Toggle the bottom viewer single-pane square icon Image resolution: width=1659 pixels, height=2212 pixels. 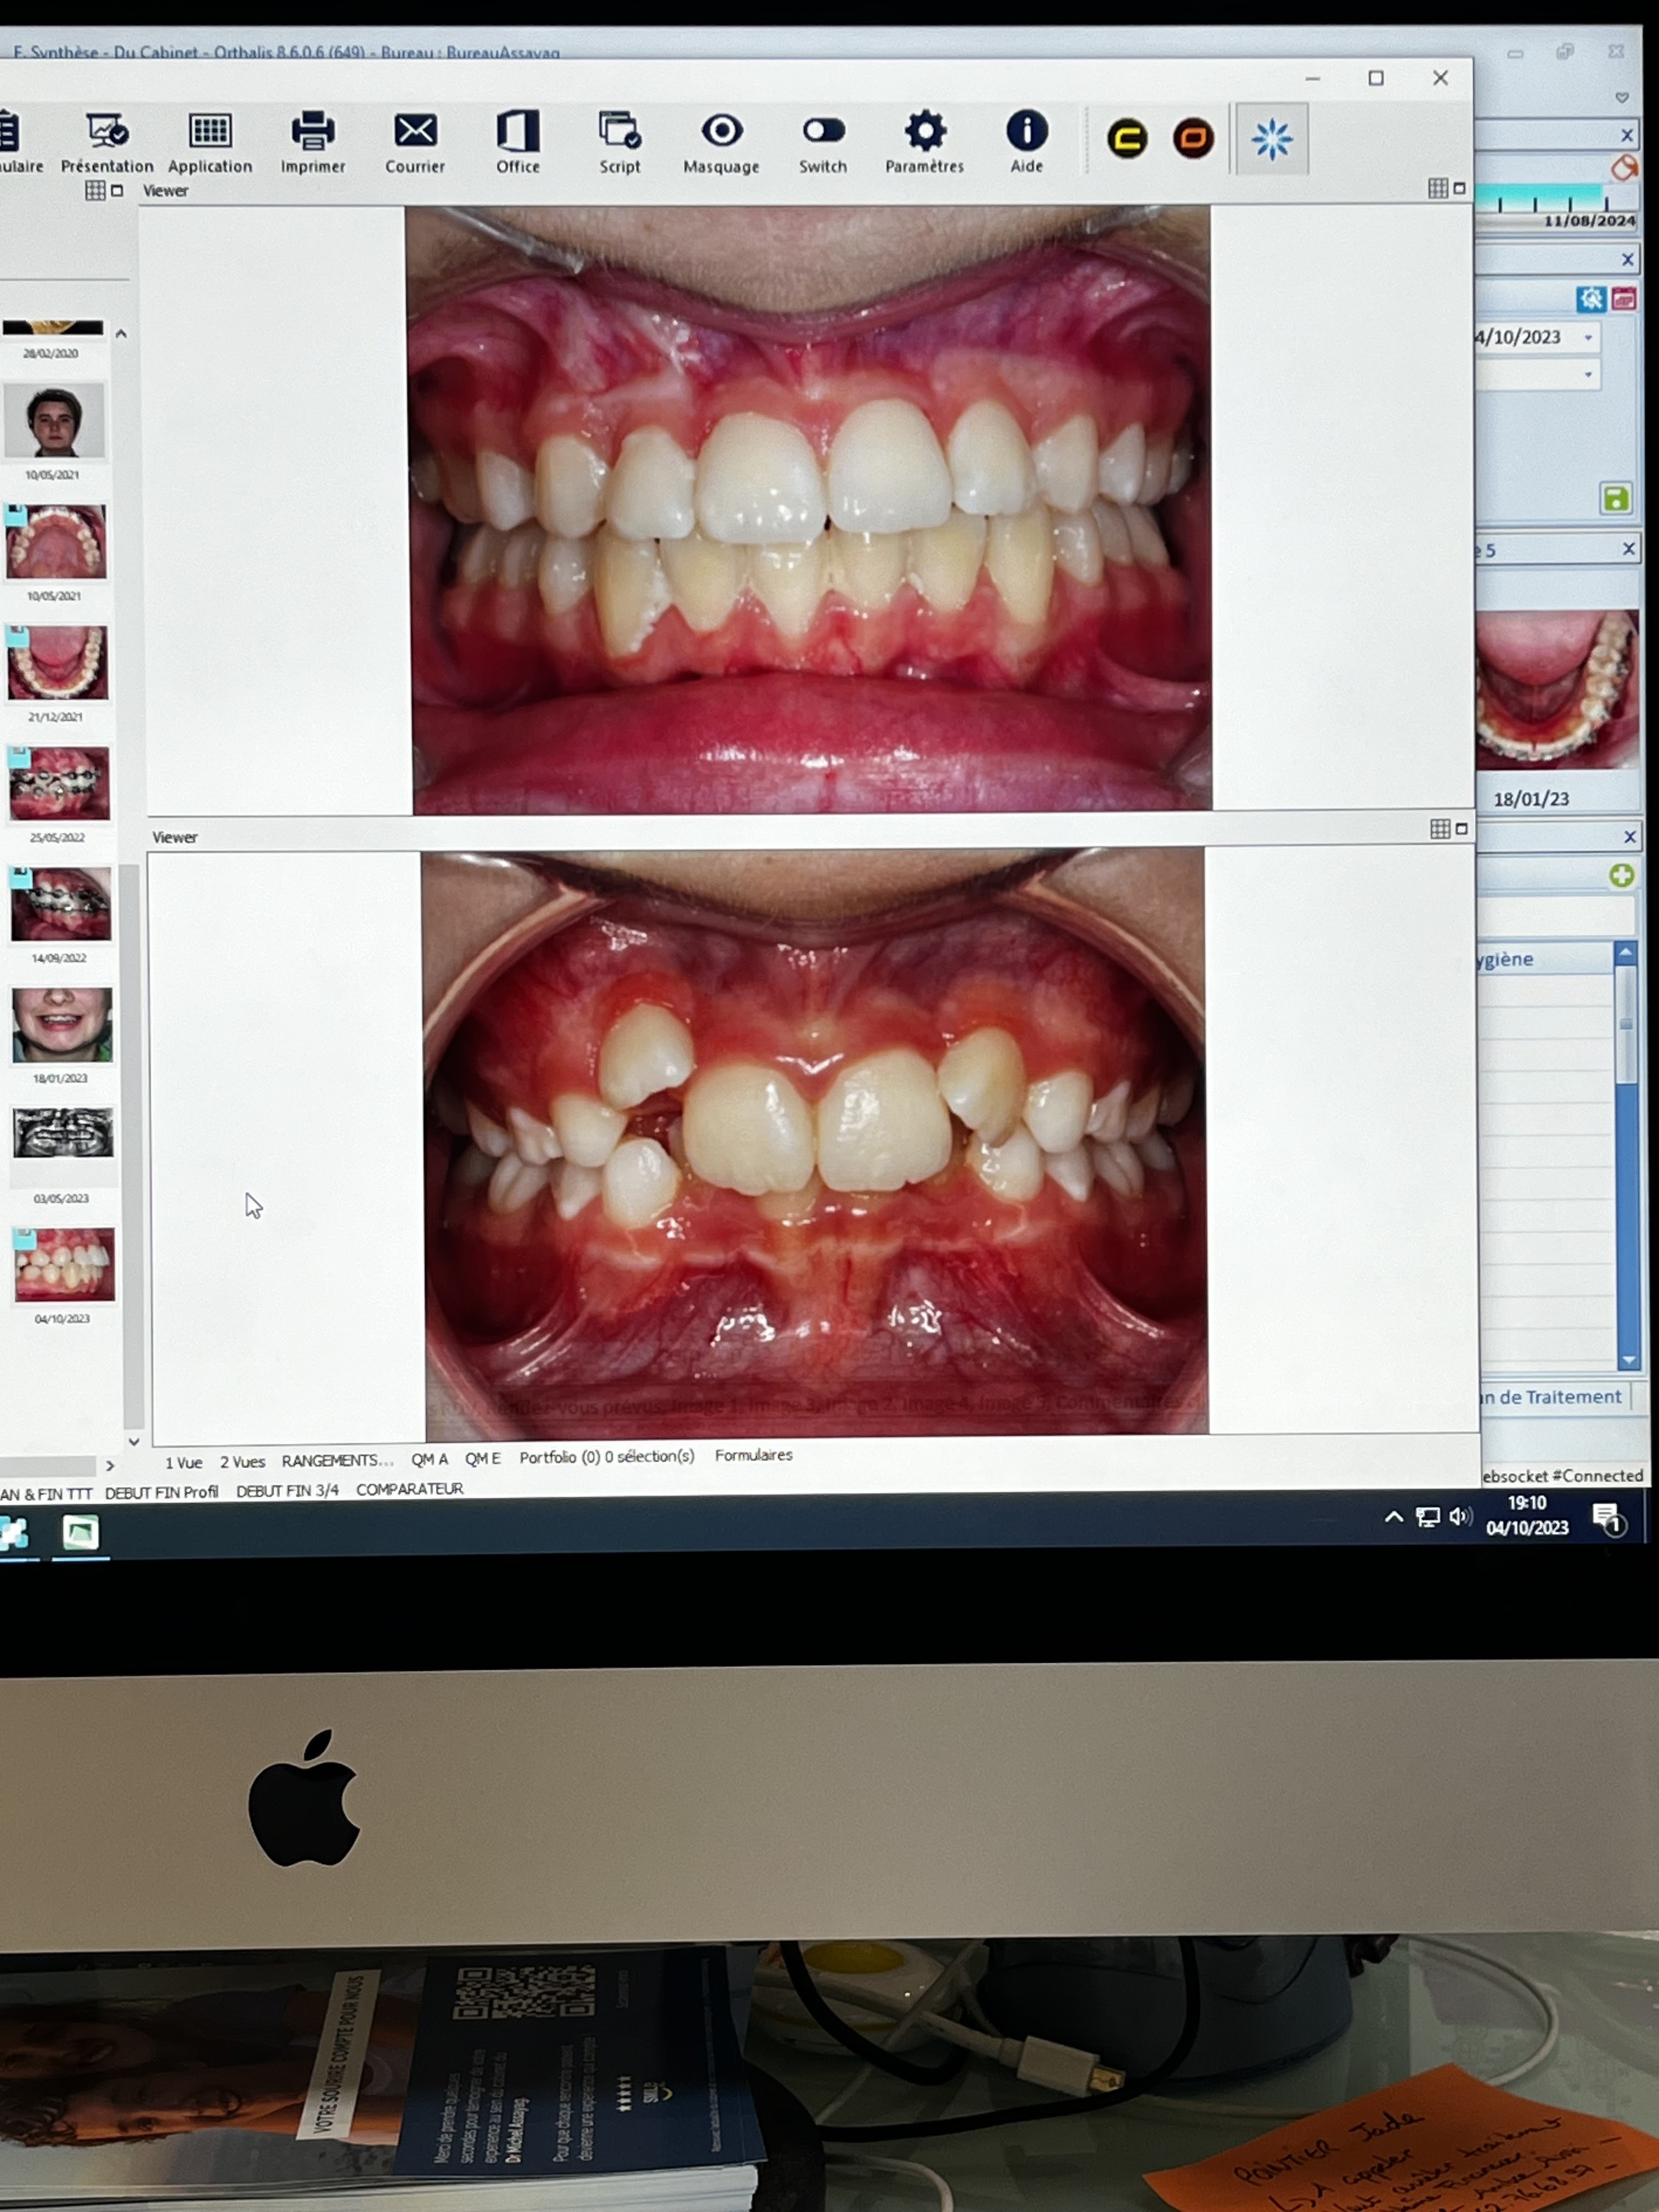(x=1461, y=829)
